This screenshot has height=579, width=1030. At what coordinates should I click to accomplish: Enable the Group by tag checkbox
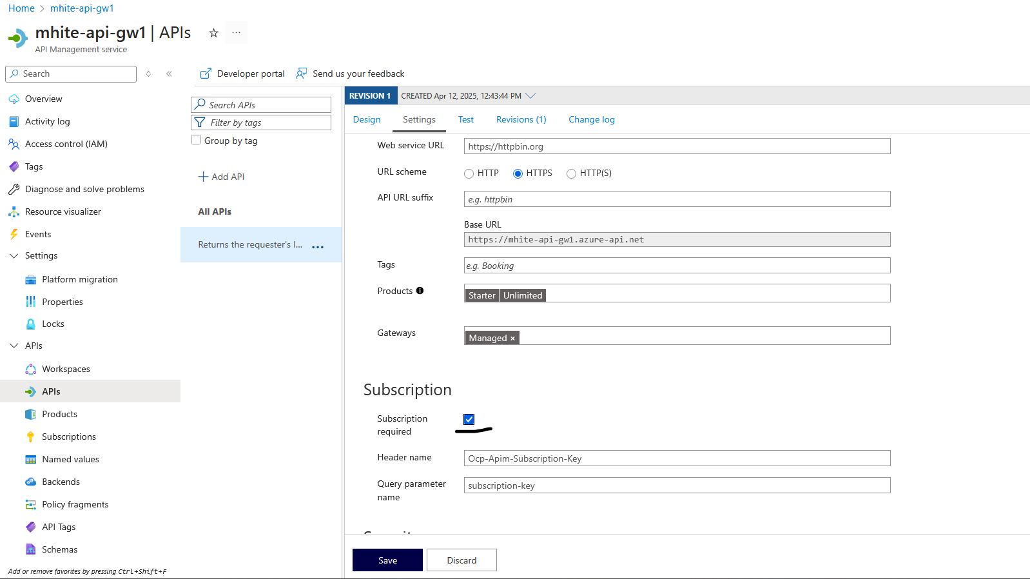pos(197,141)
